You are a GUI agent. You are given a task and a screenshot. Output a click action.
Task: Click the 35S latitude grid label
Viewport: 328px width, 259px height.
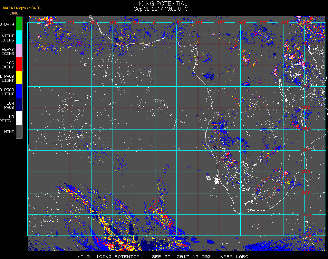click(307, 214)
